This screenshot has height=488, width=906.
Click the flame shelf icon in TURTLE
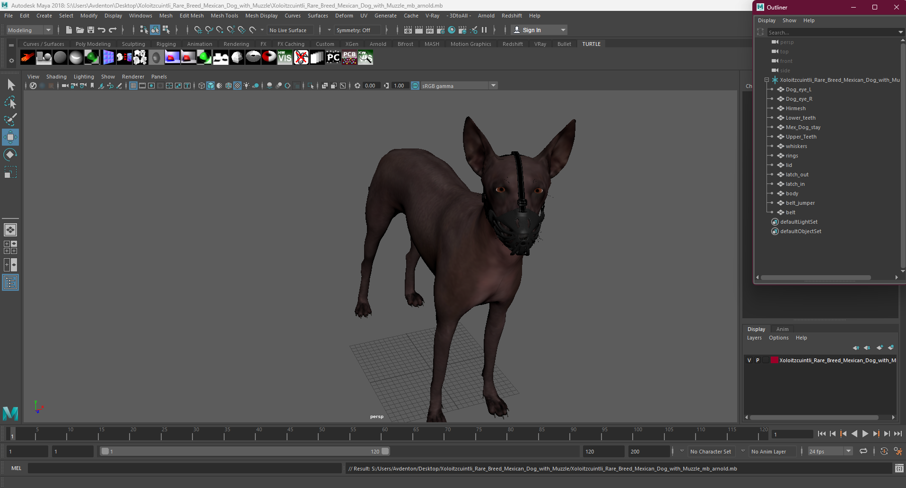tap(27, 57)
